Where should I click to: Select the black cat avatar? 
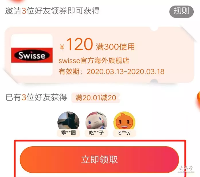(x=68, y=121)
